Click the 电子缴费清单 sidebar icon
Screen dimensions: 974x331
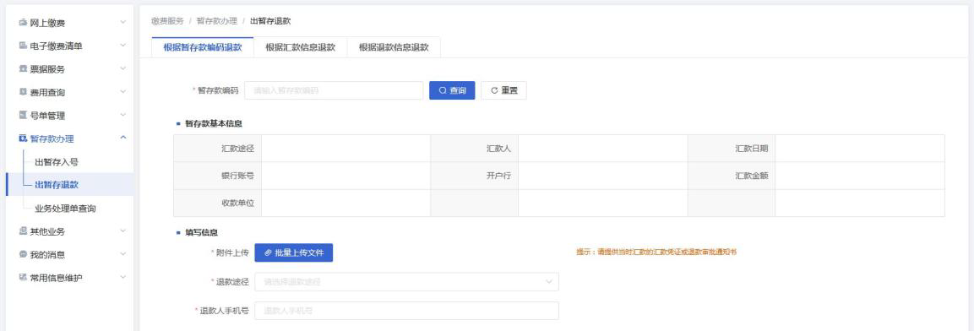(23, 46)
